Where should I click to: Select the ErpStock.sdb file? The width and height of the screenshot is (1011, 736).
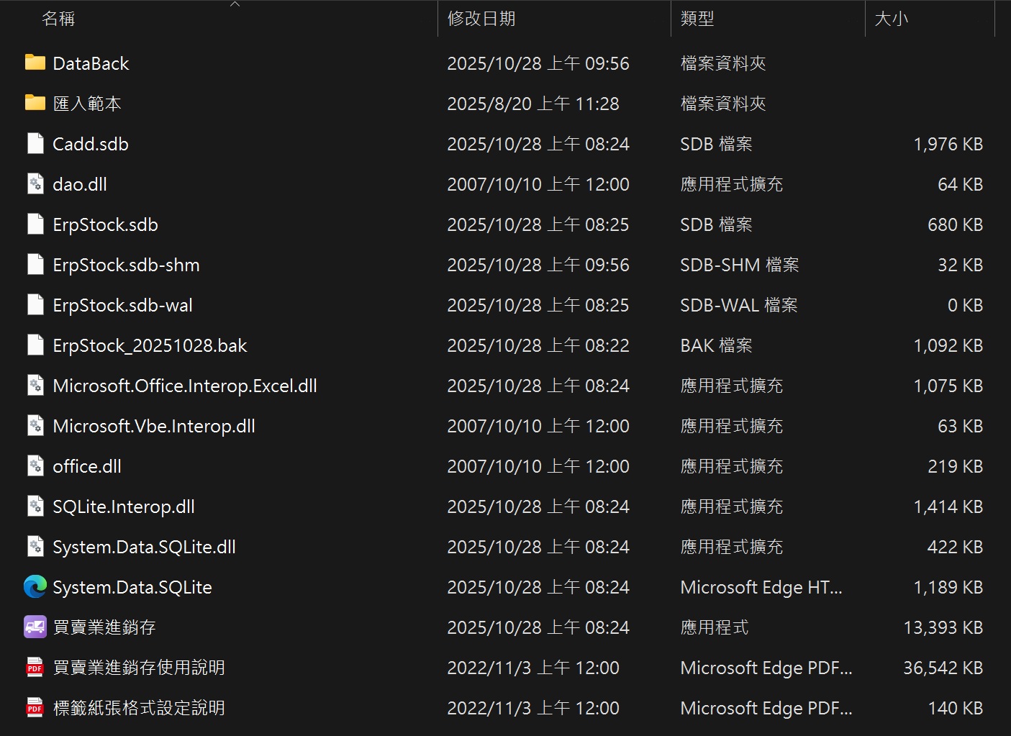coord(105,224)
